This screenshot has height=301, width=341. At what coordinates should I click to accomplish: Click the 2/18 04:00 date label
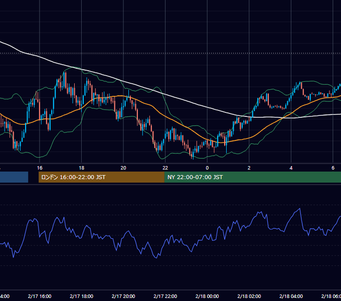291,296
